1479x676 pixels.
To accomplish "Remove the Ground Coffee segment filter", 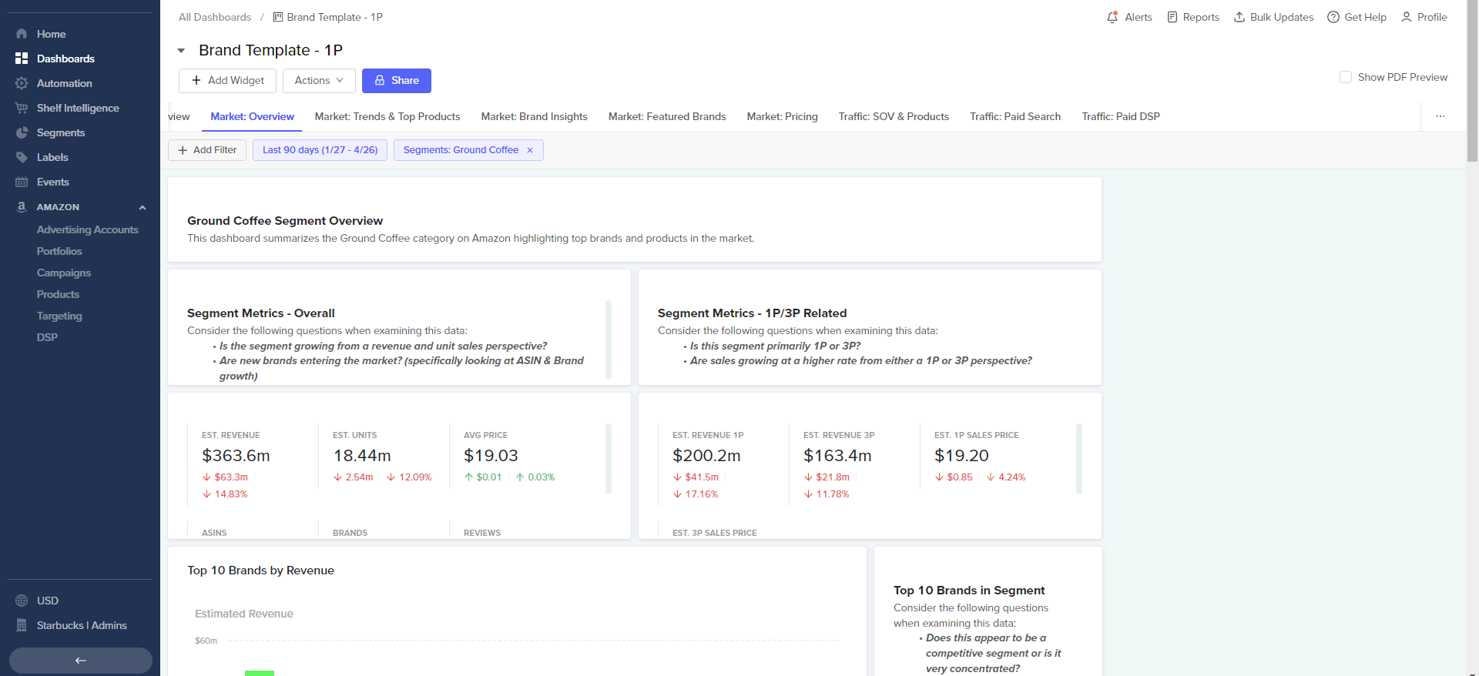I will (x=530, y=150).
